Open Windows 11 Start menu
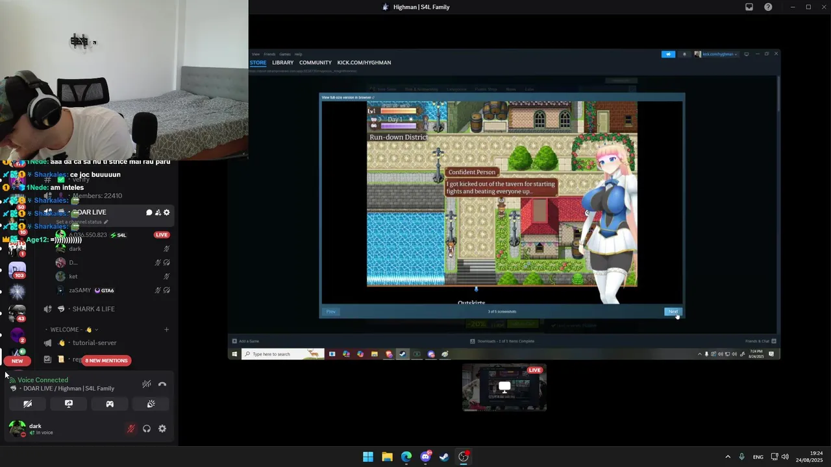The height and width of the screenshot is (467, 831). point(368,457)
